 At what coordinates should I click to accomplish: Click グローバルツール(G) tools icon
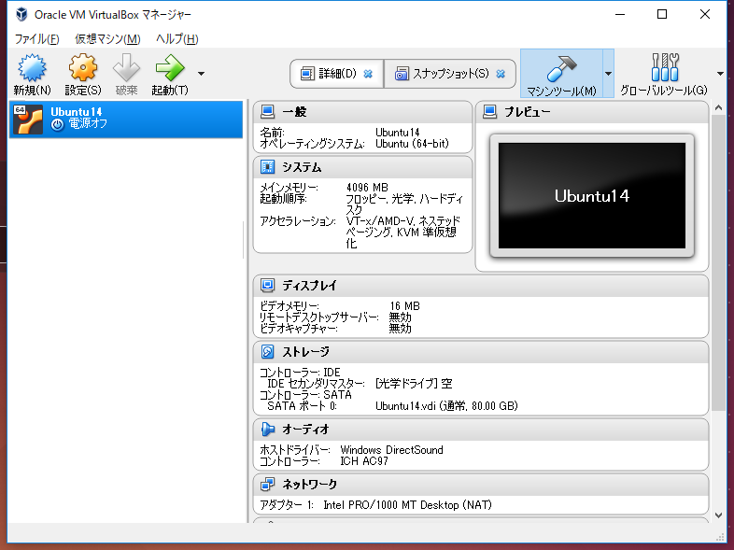click(664, 67)
